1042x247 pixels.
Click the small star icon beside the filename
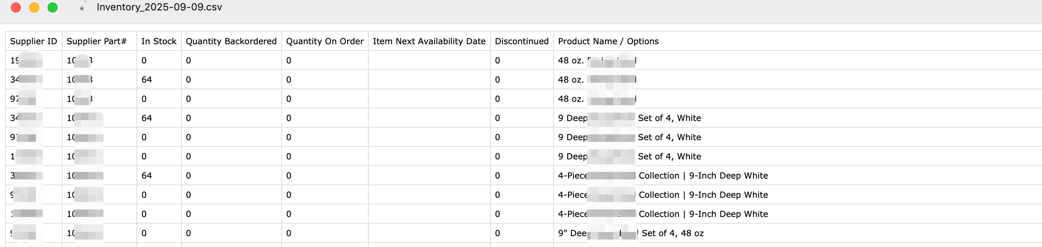(x=82, y=9)
